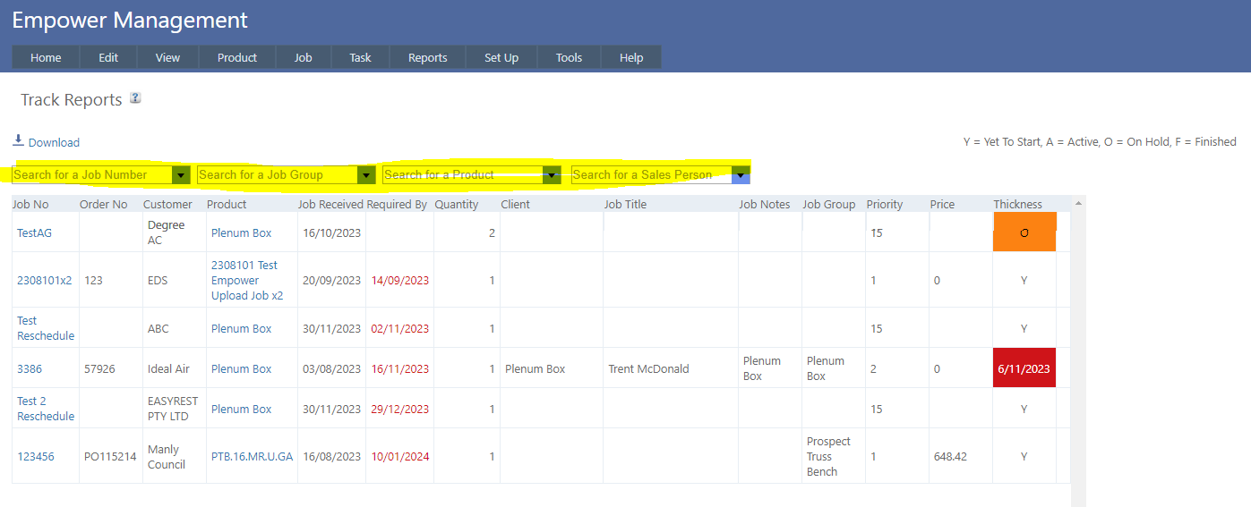Click the Home menu button
This screenshot has height=507, width=1251.
(46, 57)
